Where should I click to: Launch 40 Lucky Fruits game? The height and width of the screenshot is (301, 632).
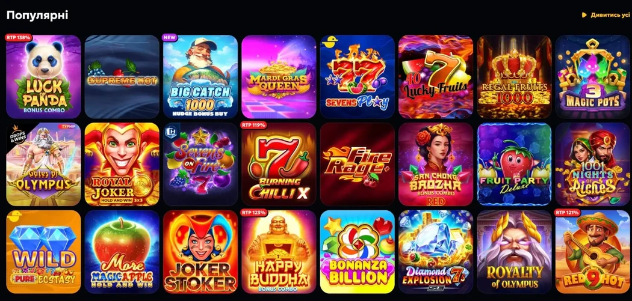[436, 77]
